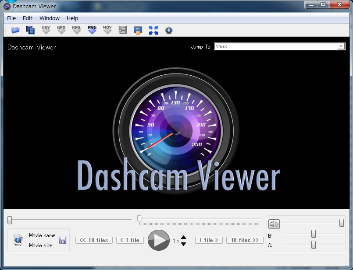Viewport: 353px width, 270px height.
Task: Open the Window menu
Action: click(x=50, y=18)
